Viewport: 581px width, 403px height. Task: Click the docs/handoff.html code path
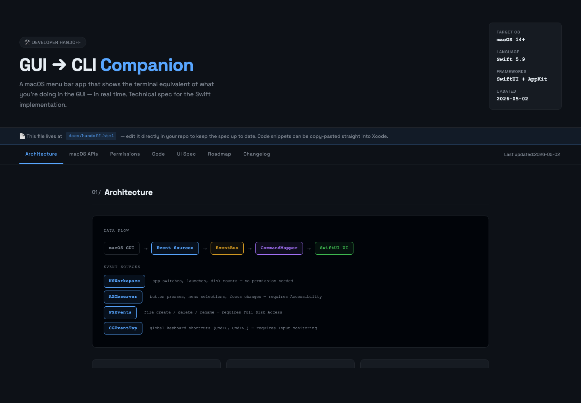(x=91, y=136)
